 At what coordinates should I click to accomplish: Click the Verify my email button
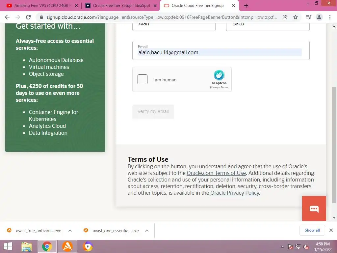153,111
